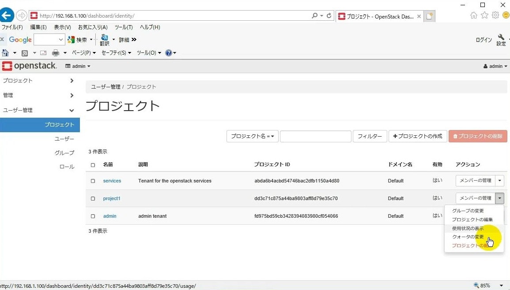Click the refresh icon in address bar

pos(329,15)
